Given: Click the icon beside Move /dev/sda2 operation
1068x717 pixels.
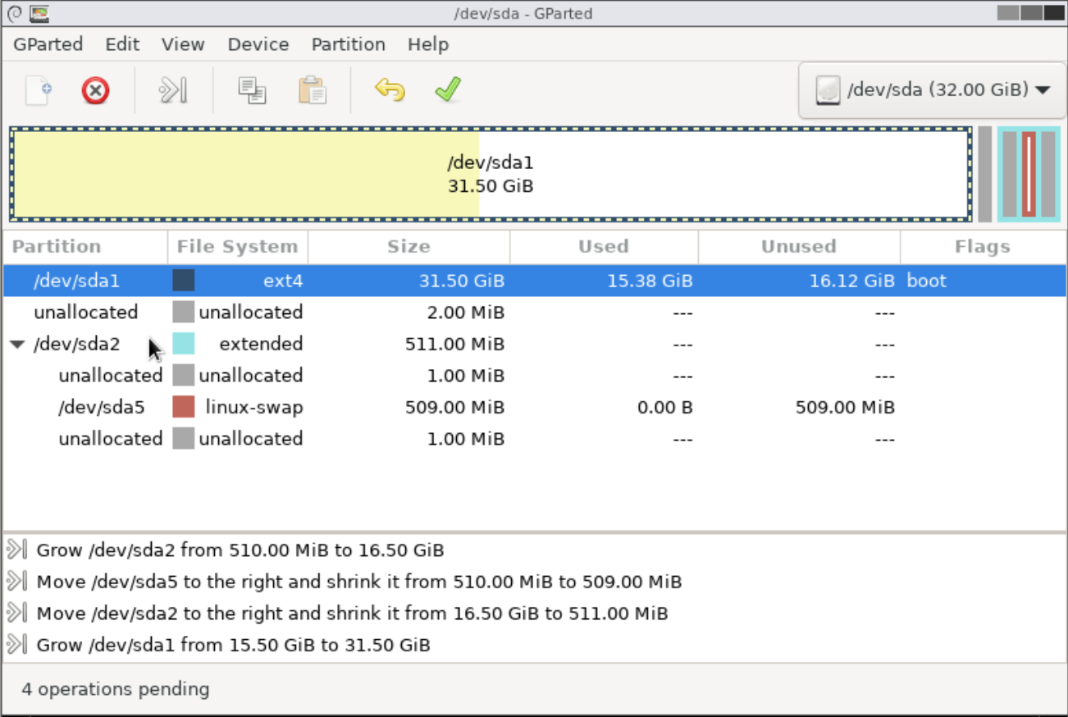Looking at the screenshot, I should [17, 613].
